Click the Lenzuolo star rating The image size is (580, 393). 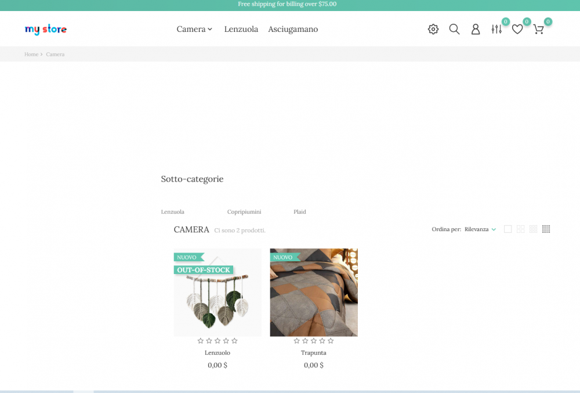[217, 341]
